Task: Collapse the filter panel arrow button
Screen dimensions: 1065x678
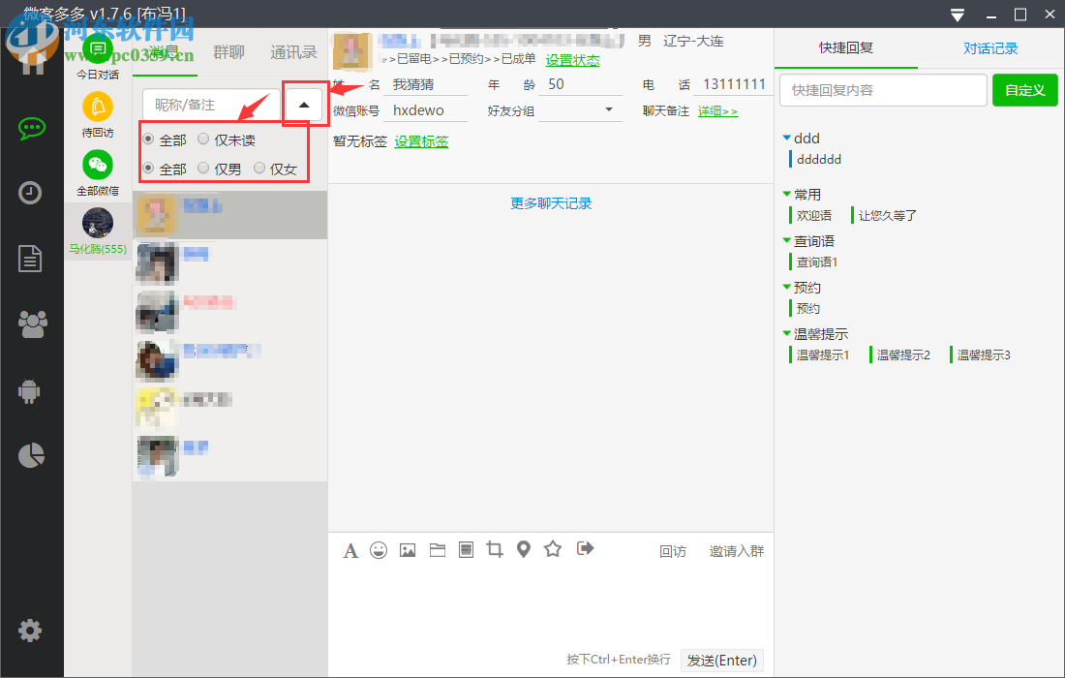Action: [x=303, y=104]
